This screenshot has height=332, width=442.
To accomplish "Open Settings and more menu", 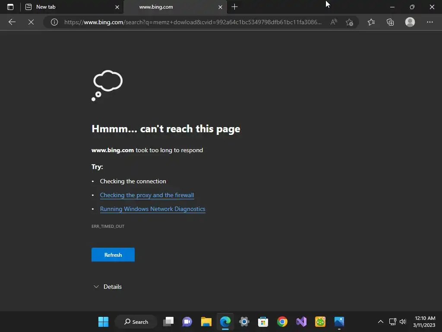I will [x=429, y=22].
